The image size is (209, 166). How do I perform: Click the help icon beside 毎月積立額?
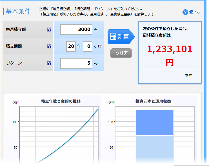[49, 30]
